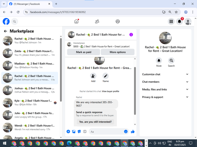Viewport: 197px width, 147px height.
Task: Choose a GIF in the composer
Action: click(x=85, y=131)
